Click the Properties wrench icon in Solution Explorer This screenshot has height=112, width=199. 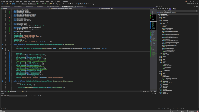pyautogui.click(x=173, y=9)
